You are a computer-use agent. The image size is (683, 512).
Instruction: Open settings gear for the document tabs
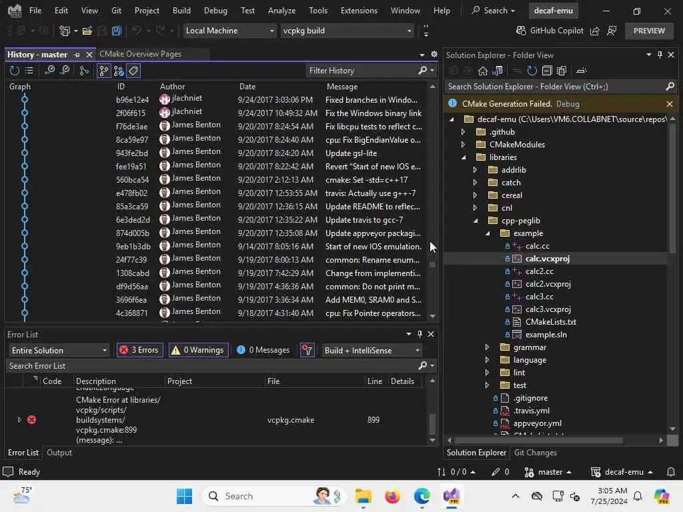[434, 54]
